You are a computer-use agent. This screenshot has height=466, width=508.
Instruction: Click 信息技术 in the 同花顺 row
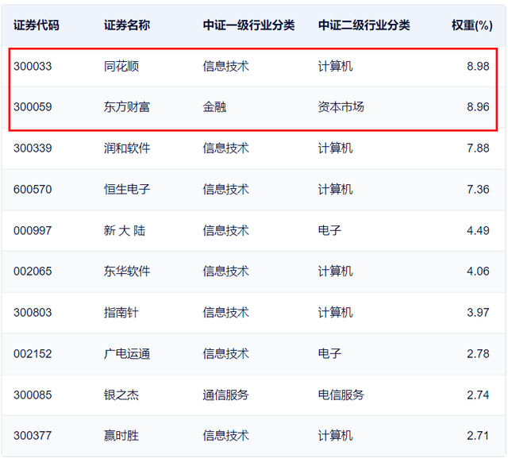(225, 67)
